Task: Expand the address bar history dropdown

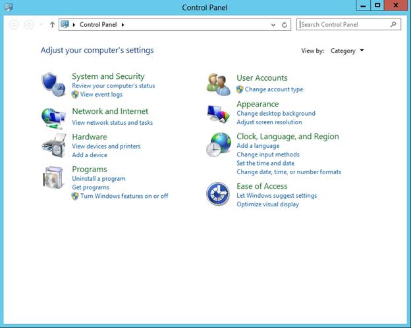Action: coord(273,25)
